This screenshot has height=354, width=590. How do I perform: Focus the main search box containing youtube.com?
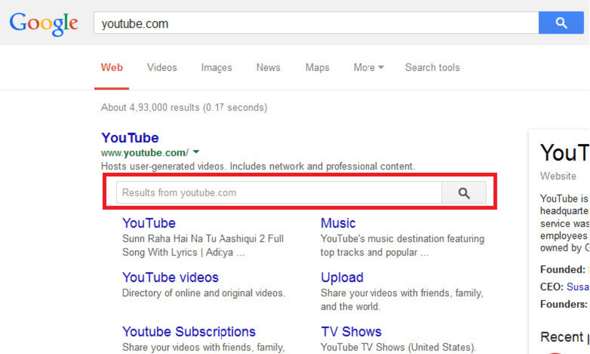(x=316, y=23)
